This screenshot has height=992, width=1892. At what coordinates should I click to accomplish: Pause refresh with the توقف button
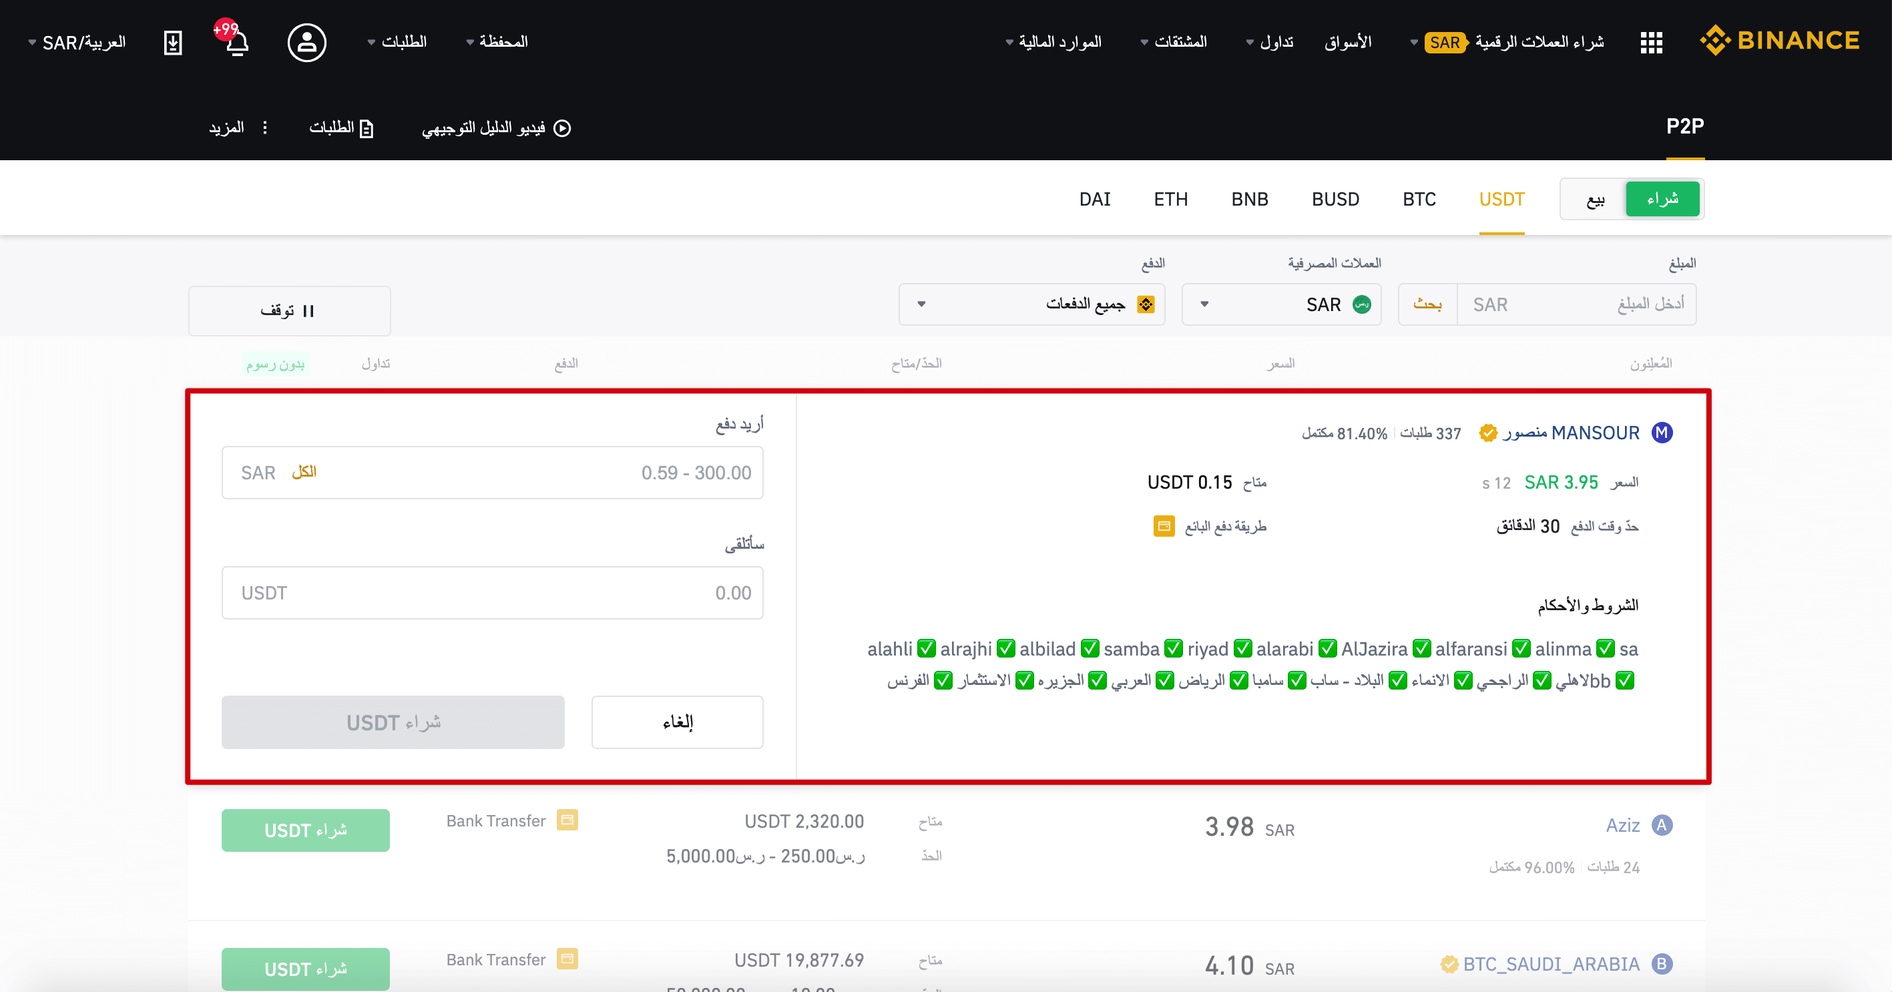pyautogui.click(x=289, y=310)
